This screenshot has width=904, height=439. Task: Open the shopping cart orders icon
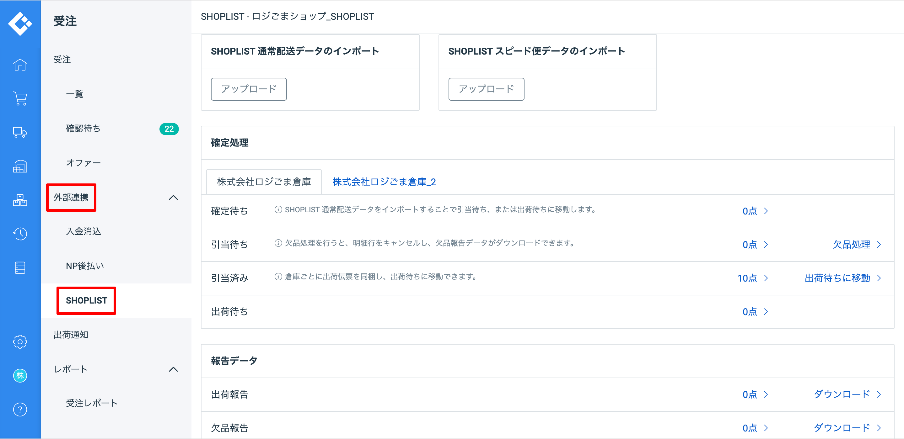click(20, 98)
